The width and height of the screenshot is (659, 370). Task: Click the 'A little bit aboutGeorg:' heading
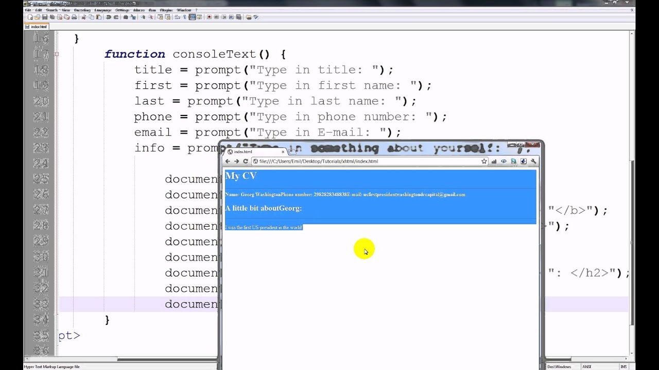[x=263, y=208]
